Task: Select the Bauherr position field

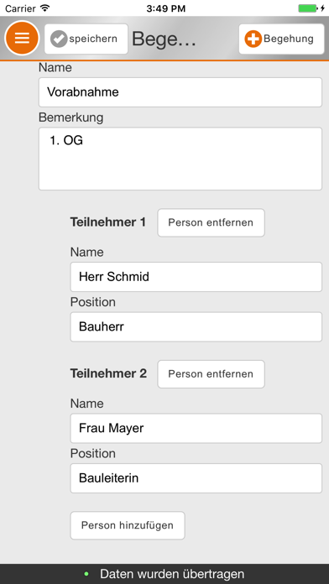Action: 196,327
